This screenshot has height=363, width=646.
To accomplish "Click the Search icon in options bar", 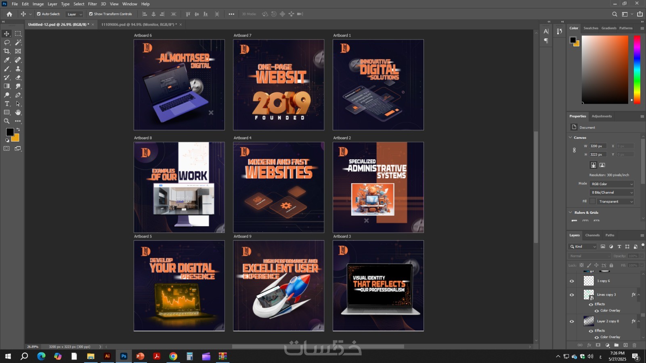I will (x=615, y=14).
